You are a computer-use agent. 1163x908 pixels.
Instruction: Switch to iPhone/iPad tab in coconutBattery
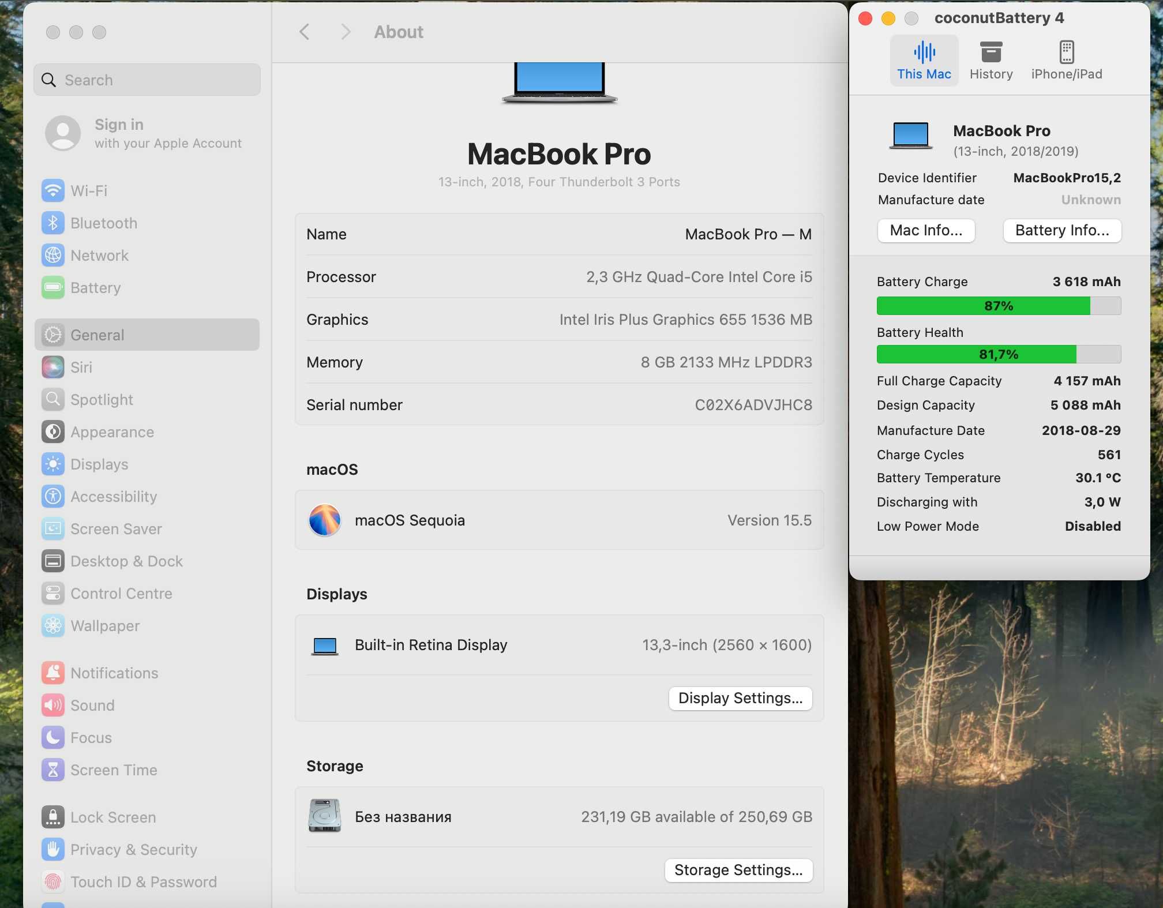1067,61
